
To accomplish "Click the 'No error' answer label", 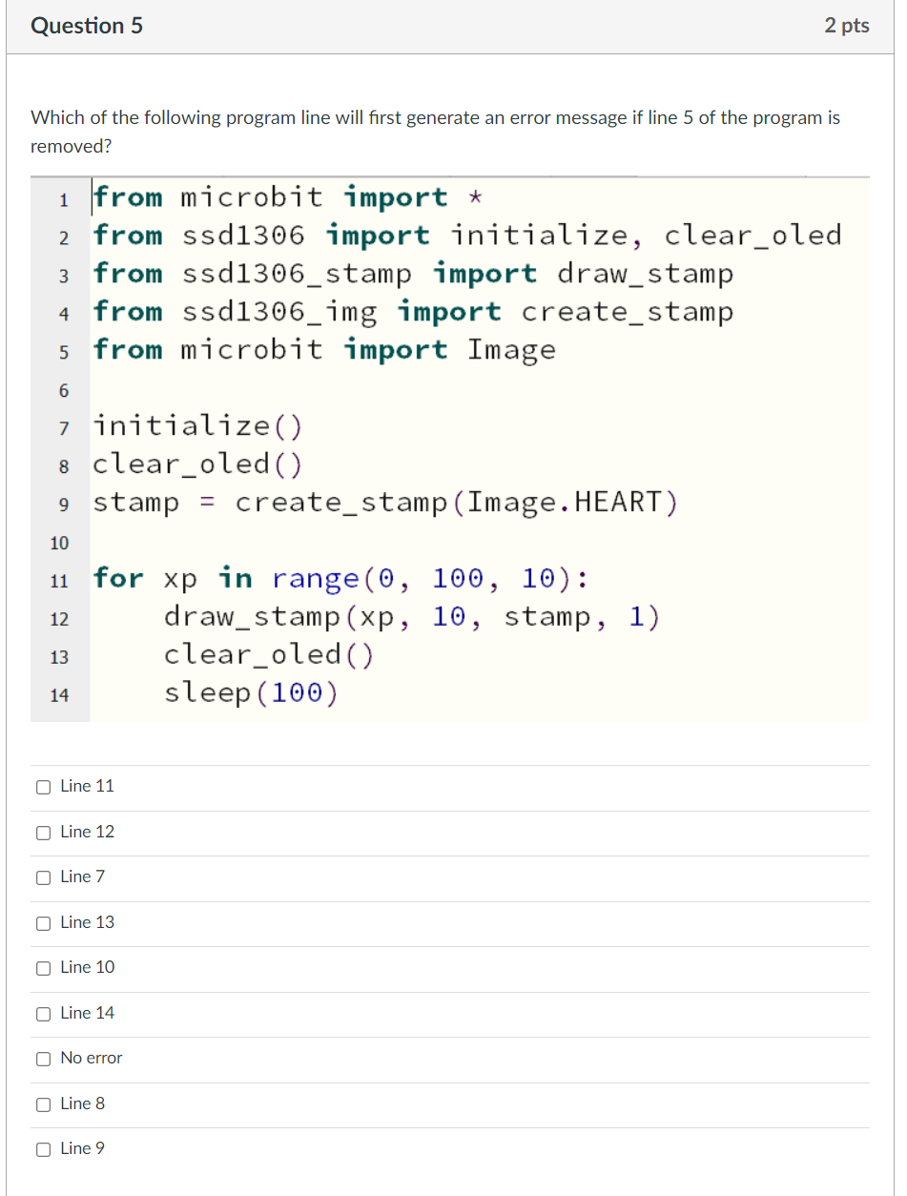I will pos(92,1058).
